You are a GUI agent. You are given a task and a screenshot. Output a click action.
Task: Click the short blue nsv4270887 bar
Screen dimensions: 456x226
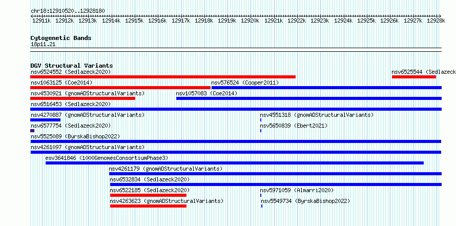46,120
